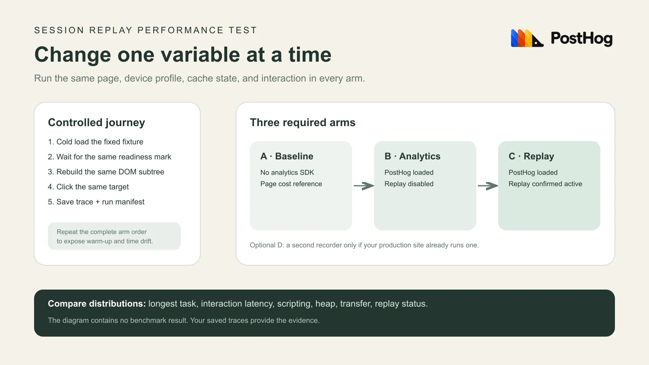Select the A · Baseline arm card
The height and width of the screenshot is (365, 649).
click(x=301, y=186)
